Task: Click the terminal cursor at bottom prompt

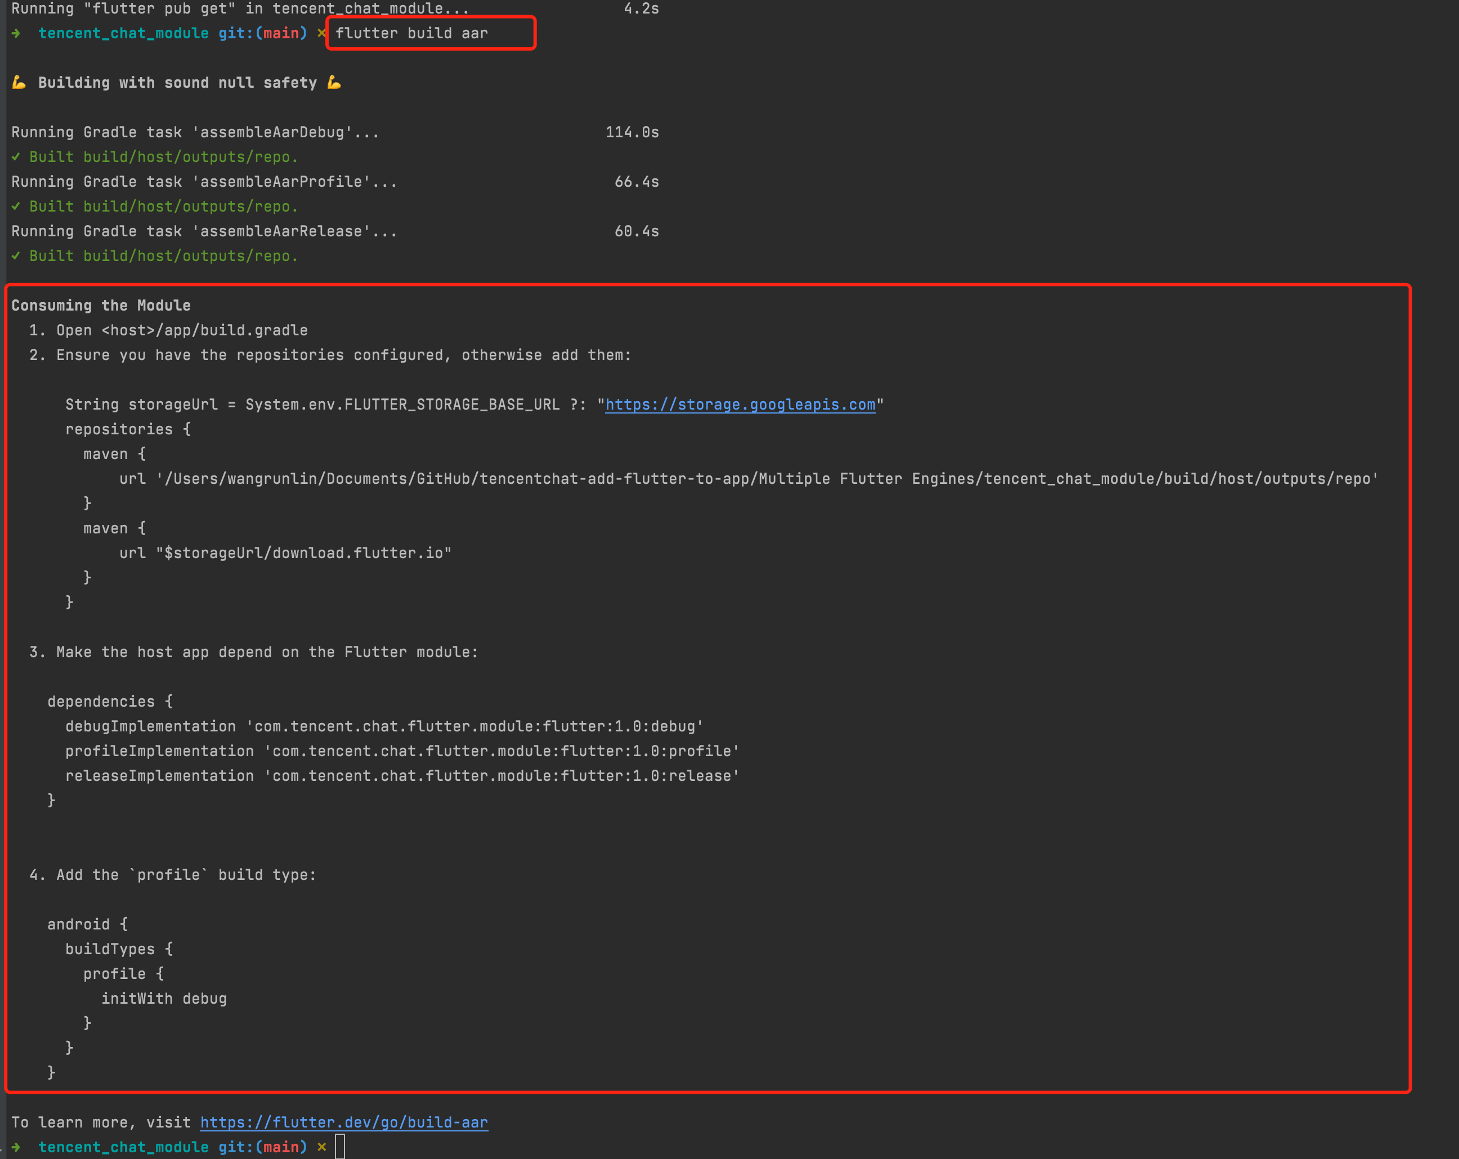Action: click(340, 1147)
